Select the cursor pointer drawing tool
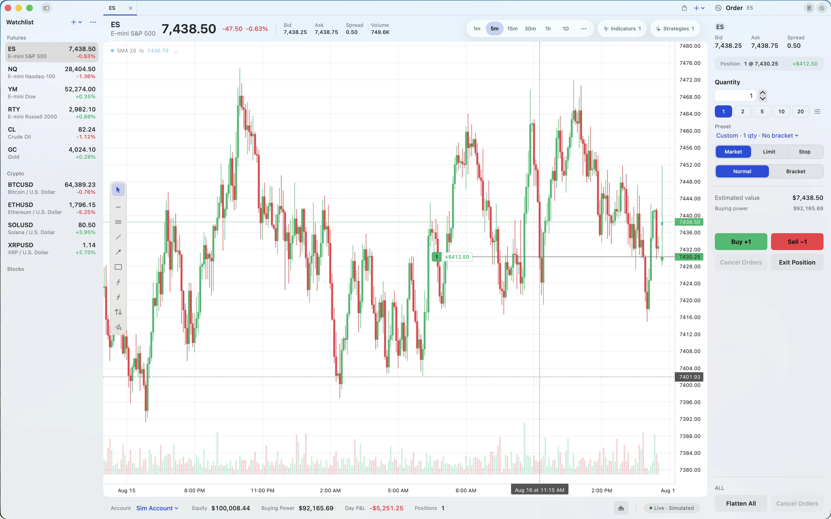831x519 pixels. click(118, 190)
